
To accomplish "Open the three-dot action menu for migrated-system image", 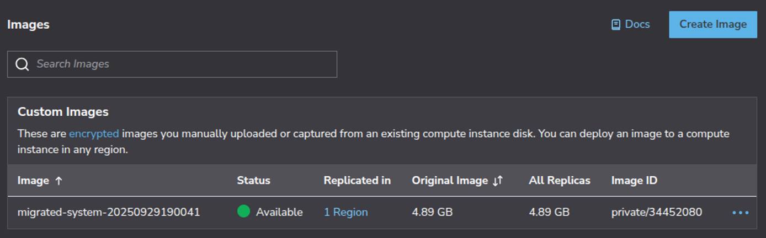I will [x=740, y=213].
